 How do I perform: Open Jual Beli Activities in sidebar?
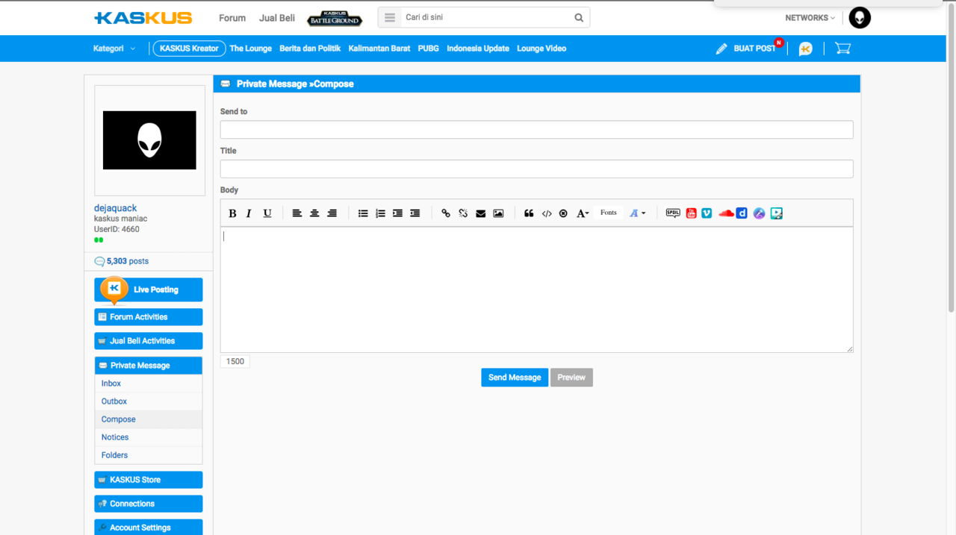[x=149, y=341]
